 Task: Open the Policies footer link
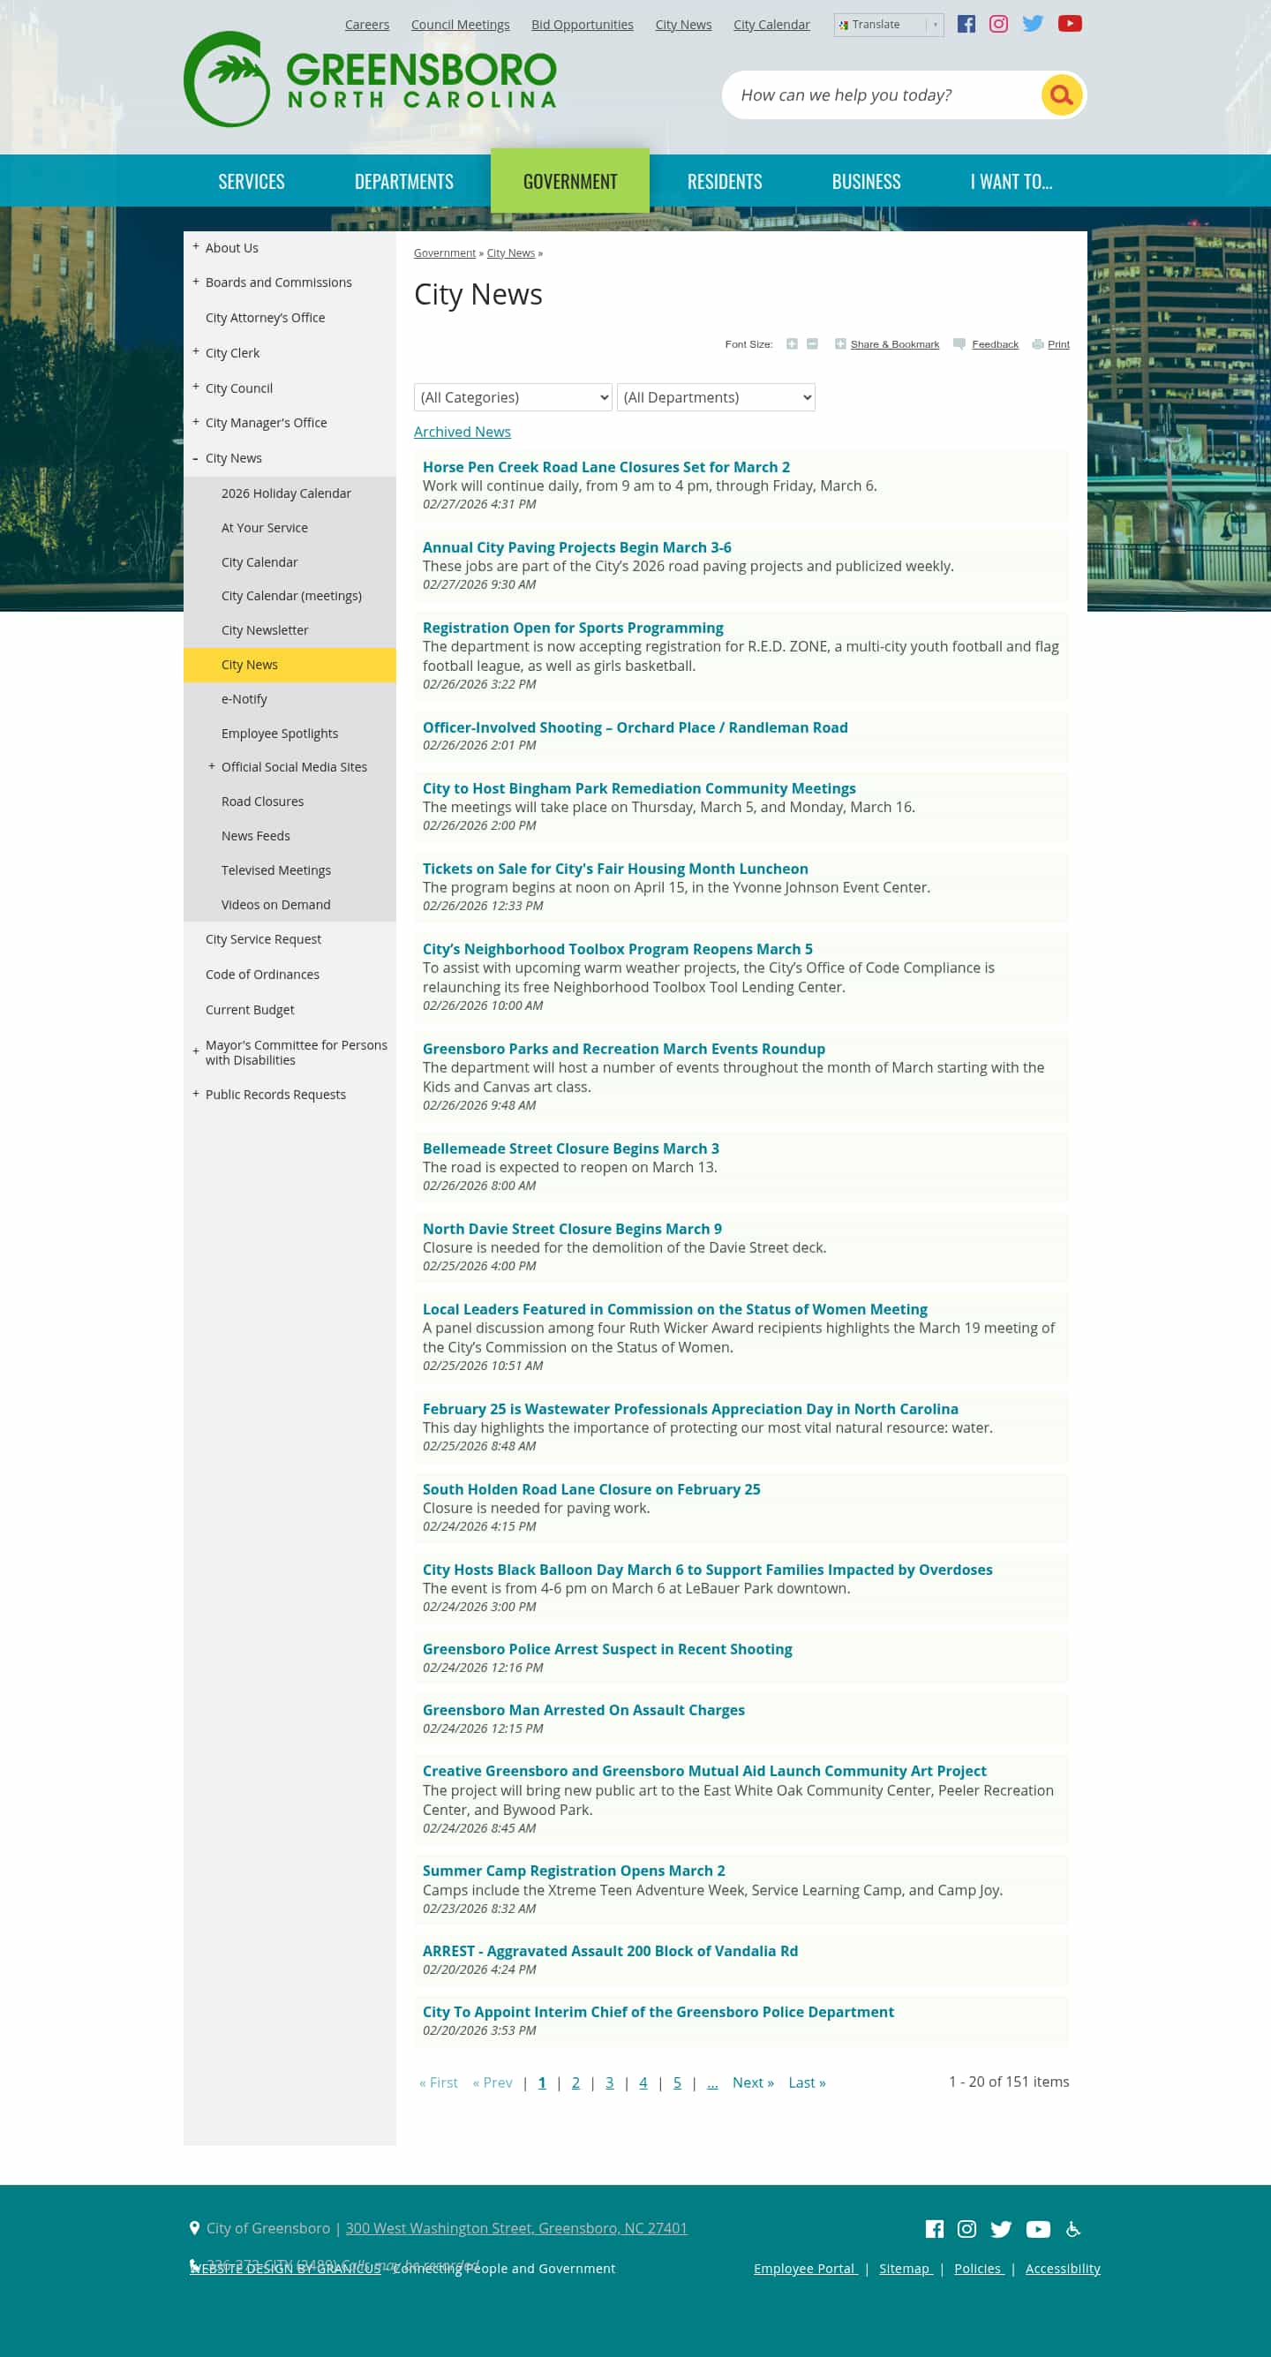coord(979,2268)
